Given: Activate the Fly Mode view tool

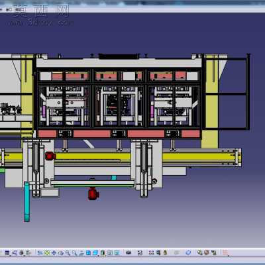Looking at the screenshot, I should (x=40, y=252).
